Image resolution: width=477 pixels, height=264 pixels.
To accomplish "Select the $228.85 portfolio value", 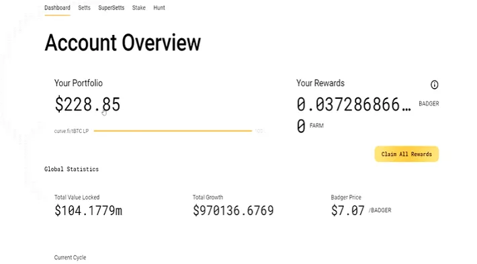I will 87,104.
